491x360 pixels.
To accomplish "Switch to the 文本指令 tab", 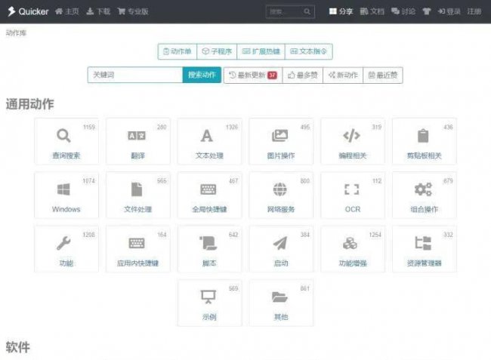I will coord(308,51).
